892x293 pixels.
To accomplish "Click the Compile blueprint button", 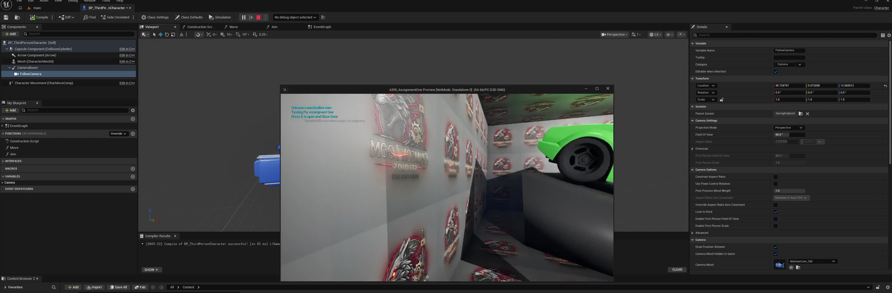I will click(39, 17).
